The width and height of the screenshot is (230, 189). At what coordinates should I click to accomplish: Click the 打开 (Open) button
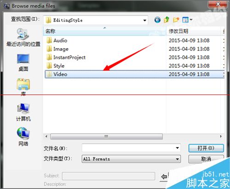pos(206,148)
